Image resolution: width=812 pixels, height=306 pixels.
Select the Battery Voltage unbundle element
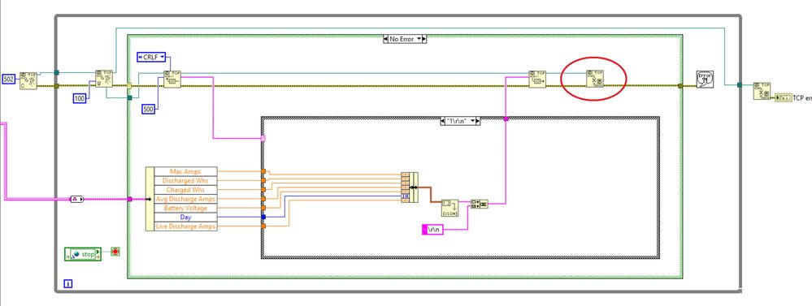pyautogui.click(x=185, y=208)
